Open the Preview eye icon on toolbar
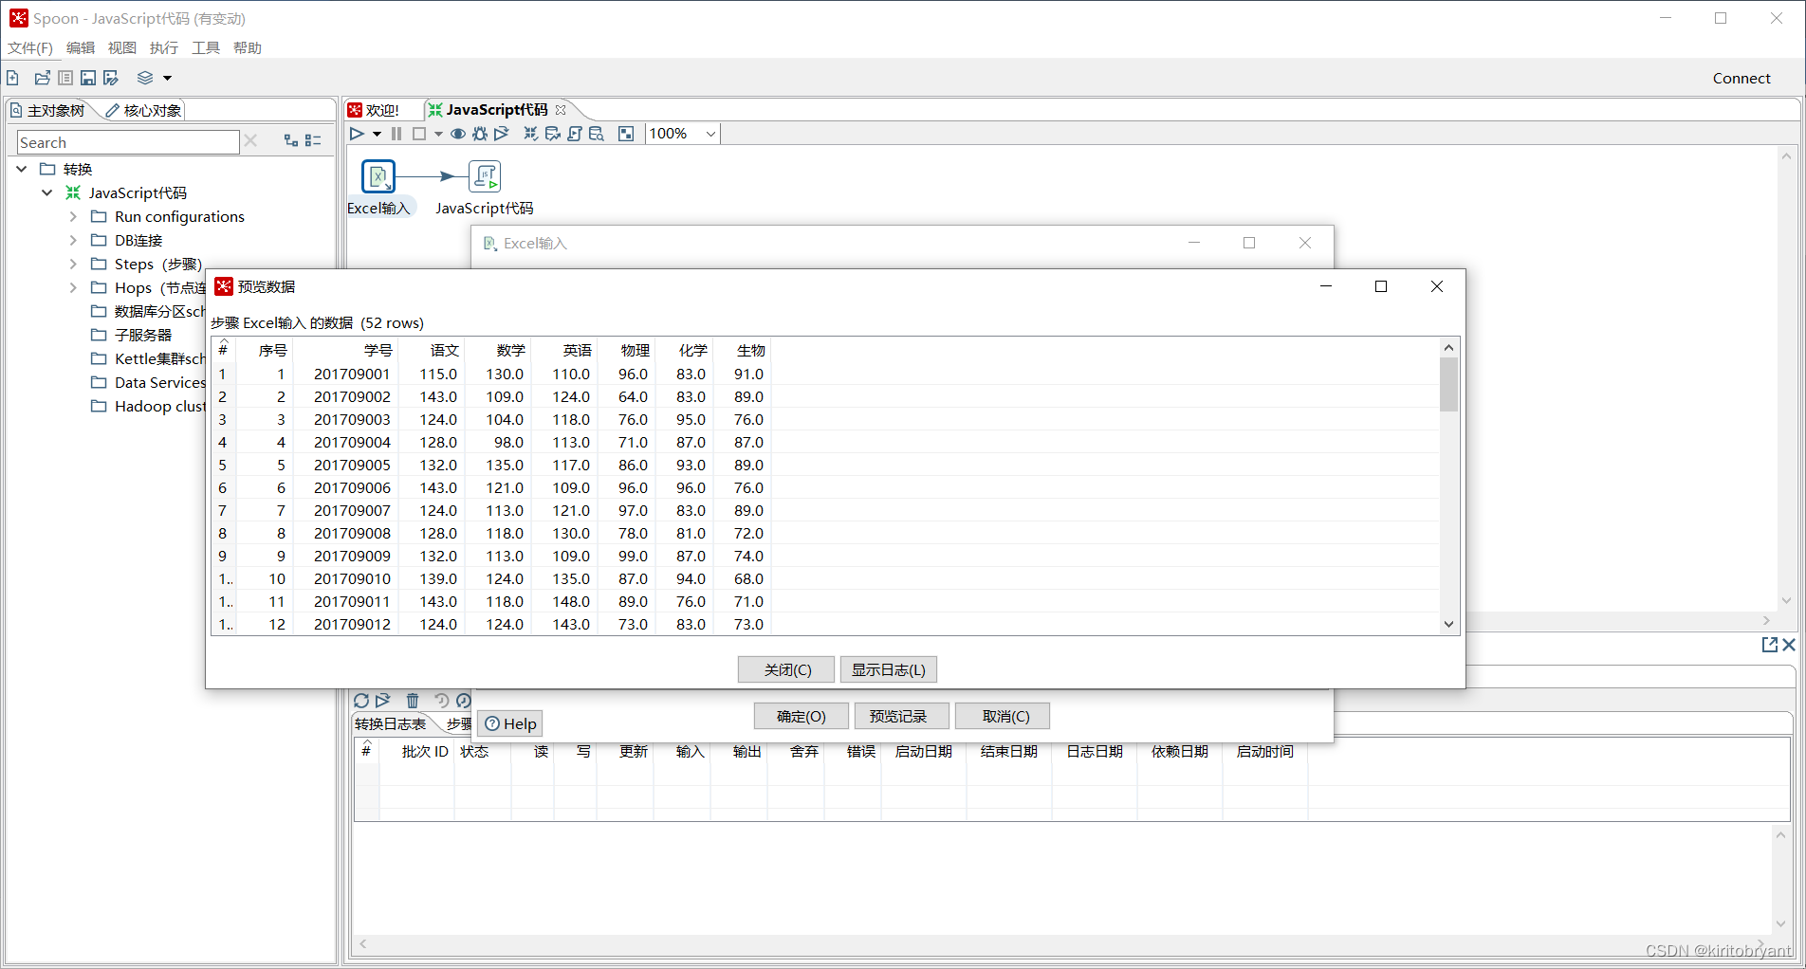This screenshot has height=969, width=1806. 458,134
